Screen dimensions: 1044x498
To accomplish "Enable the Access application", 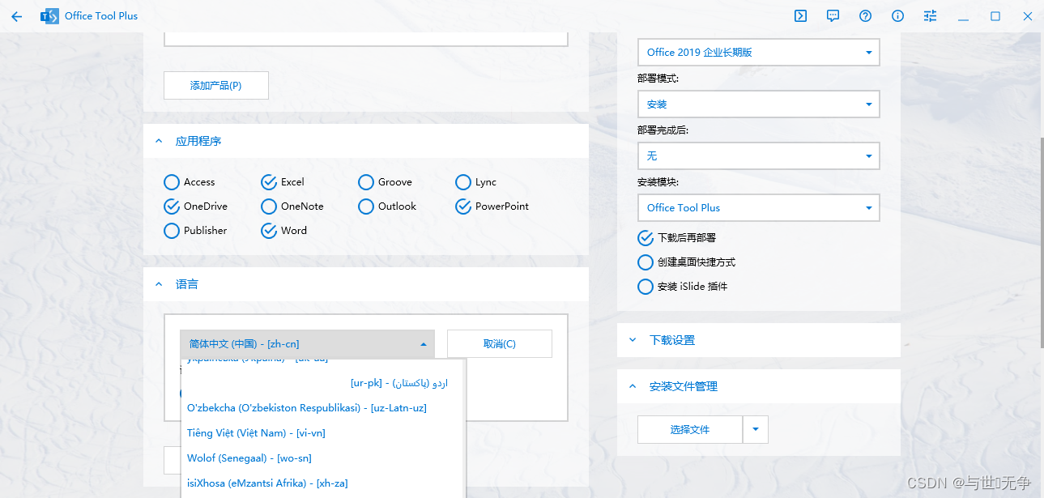I will [x=190, y=182].
